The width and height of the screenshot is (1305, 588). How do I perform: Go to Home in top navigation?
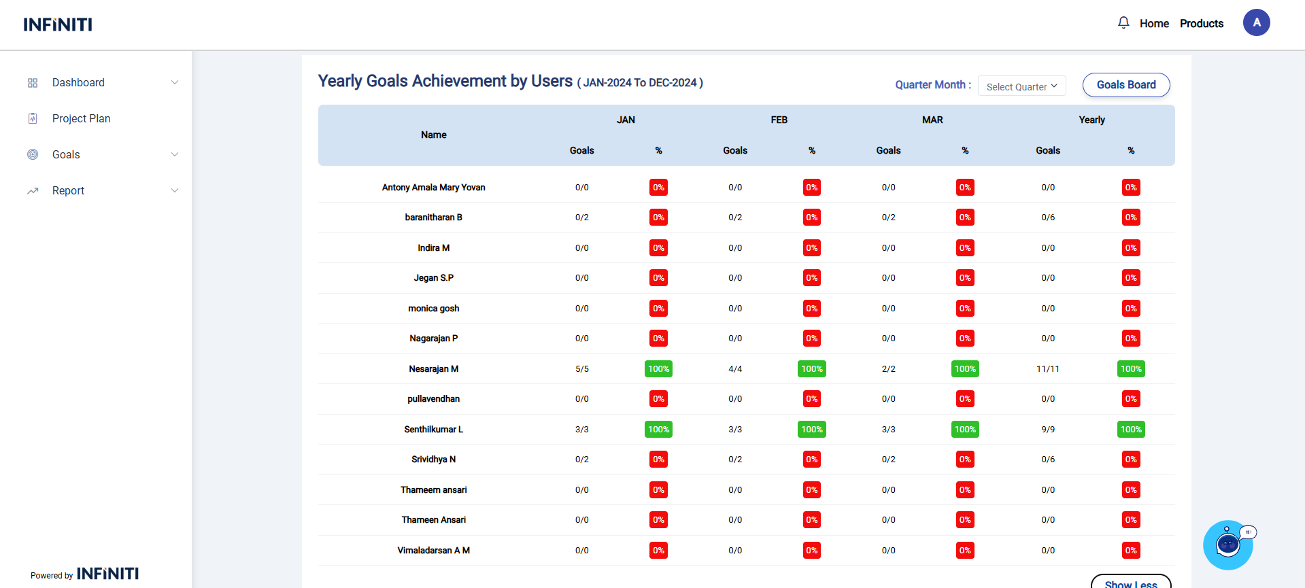coord(1154,24)
